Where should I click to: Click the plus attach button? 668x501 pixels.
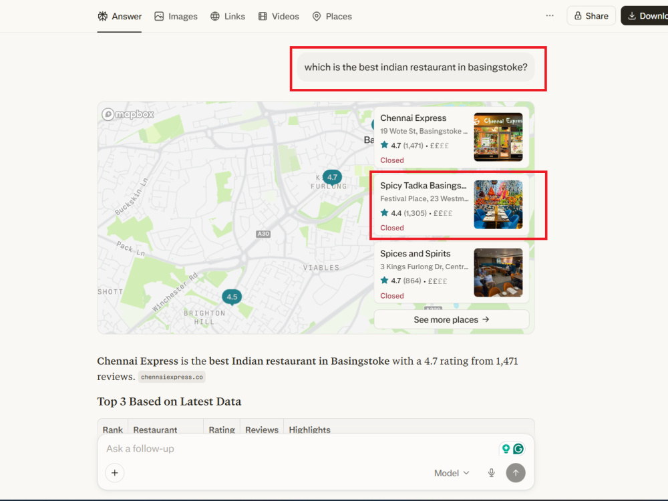click(x=115, y=473)
